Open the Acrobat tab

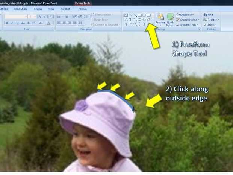65,9
